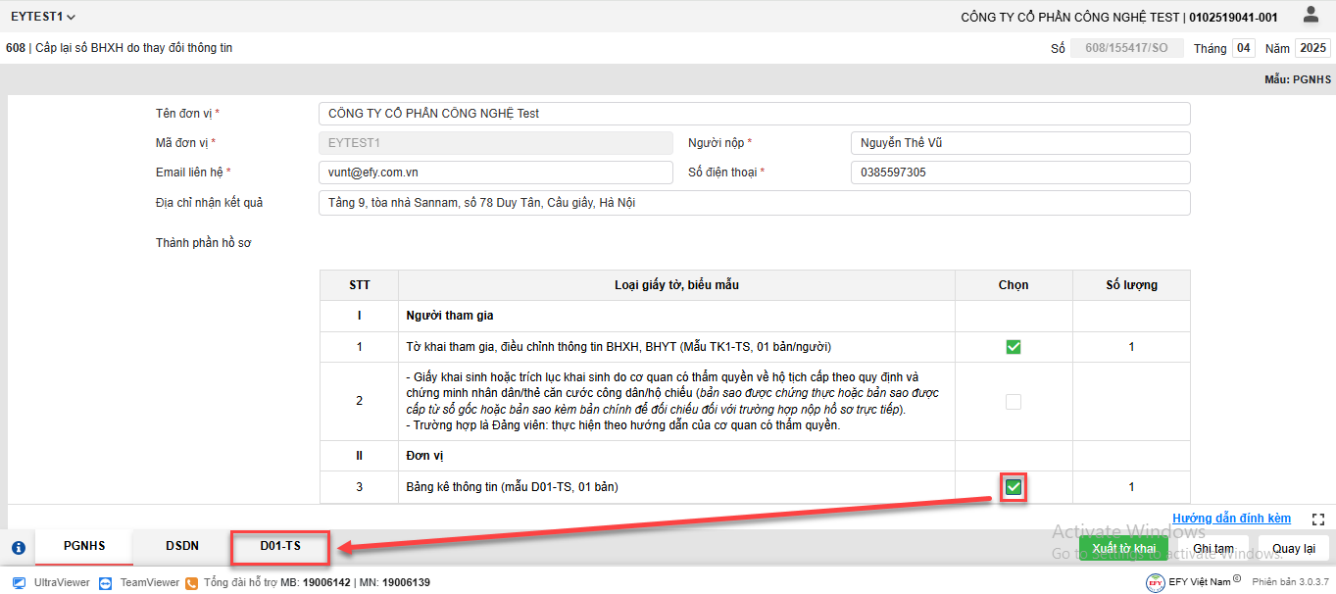The image size is (1336, 594).
Task: Expand the EYTEST1 account dropdown
Action: (x=43, y=17)
